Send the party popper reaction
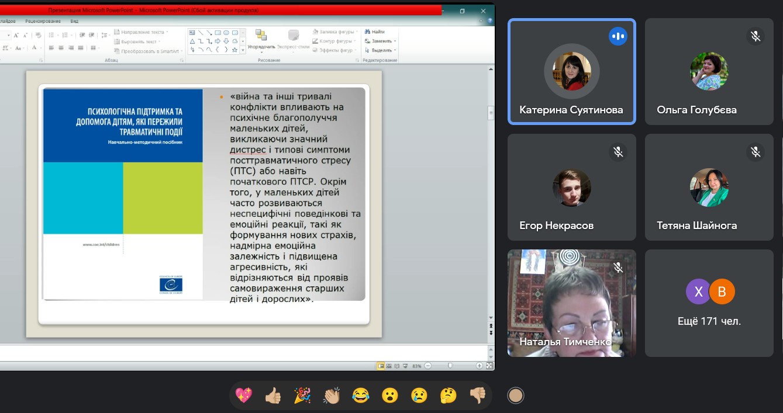 [x=302, y=395]
